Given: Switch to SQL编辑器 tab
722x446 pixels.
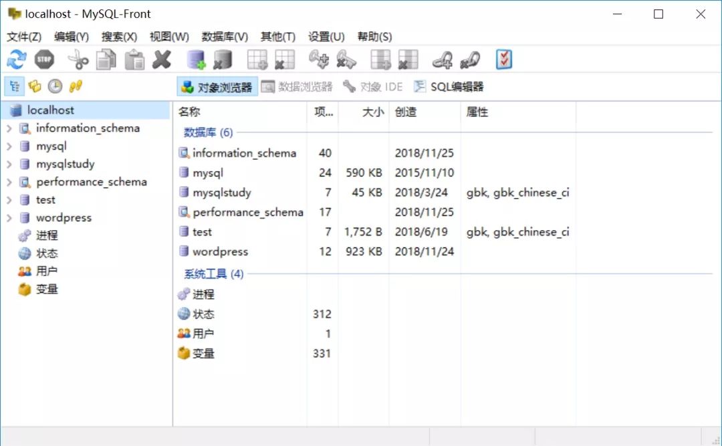Looking at the screenshot, I should [x=449, y=87].
